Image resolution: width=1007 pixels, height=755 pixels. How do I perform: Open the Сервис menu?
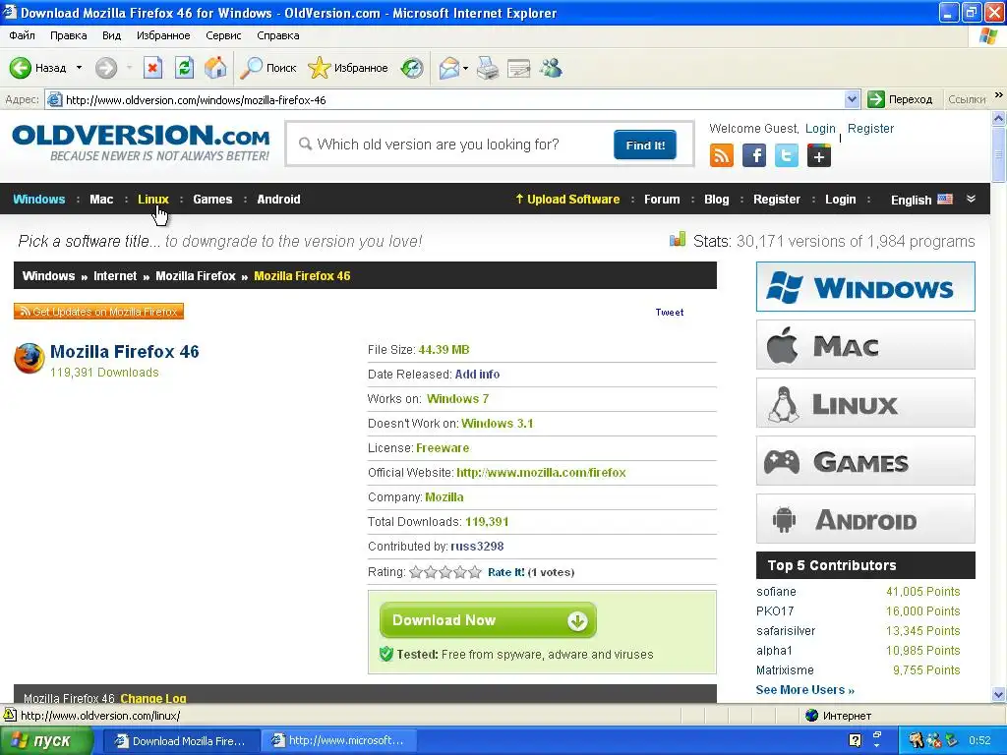pyautogui.click(x=223, y=35)
